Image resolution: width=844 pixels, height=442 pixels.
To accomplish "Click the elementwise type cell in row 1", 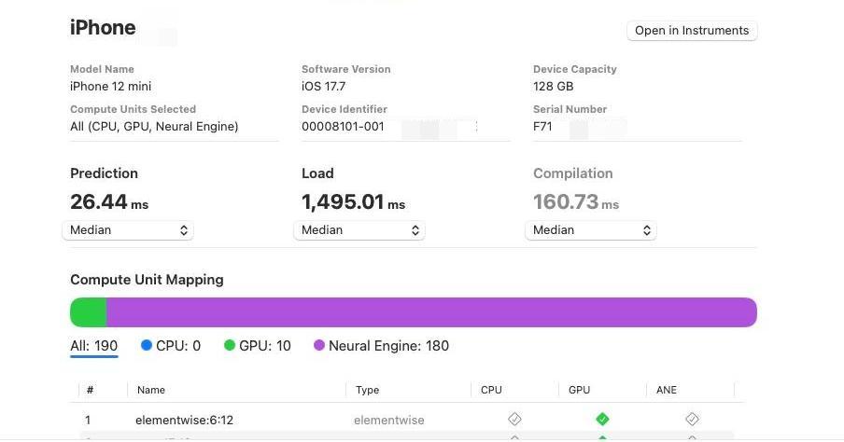I will coord(388,420).
